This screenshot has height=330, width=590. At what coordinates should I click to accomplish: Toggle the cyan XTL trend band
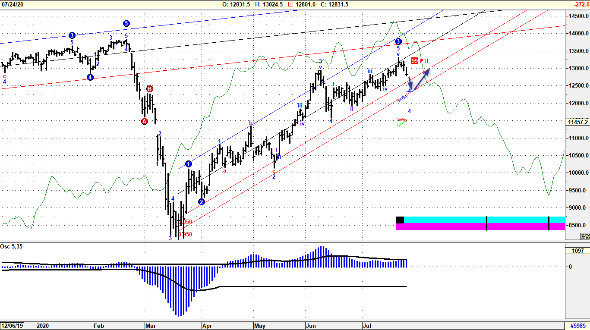click(x=475, y=220)
